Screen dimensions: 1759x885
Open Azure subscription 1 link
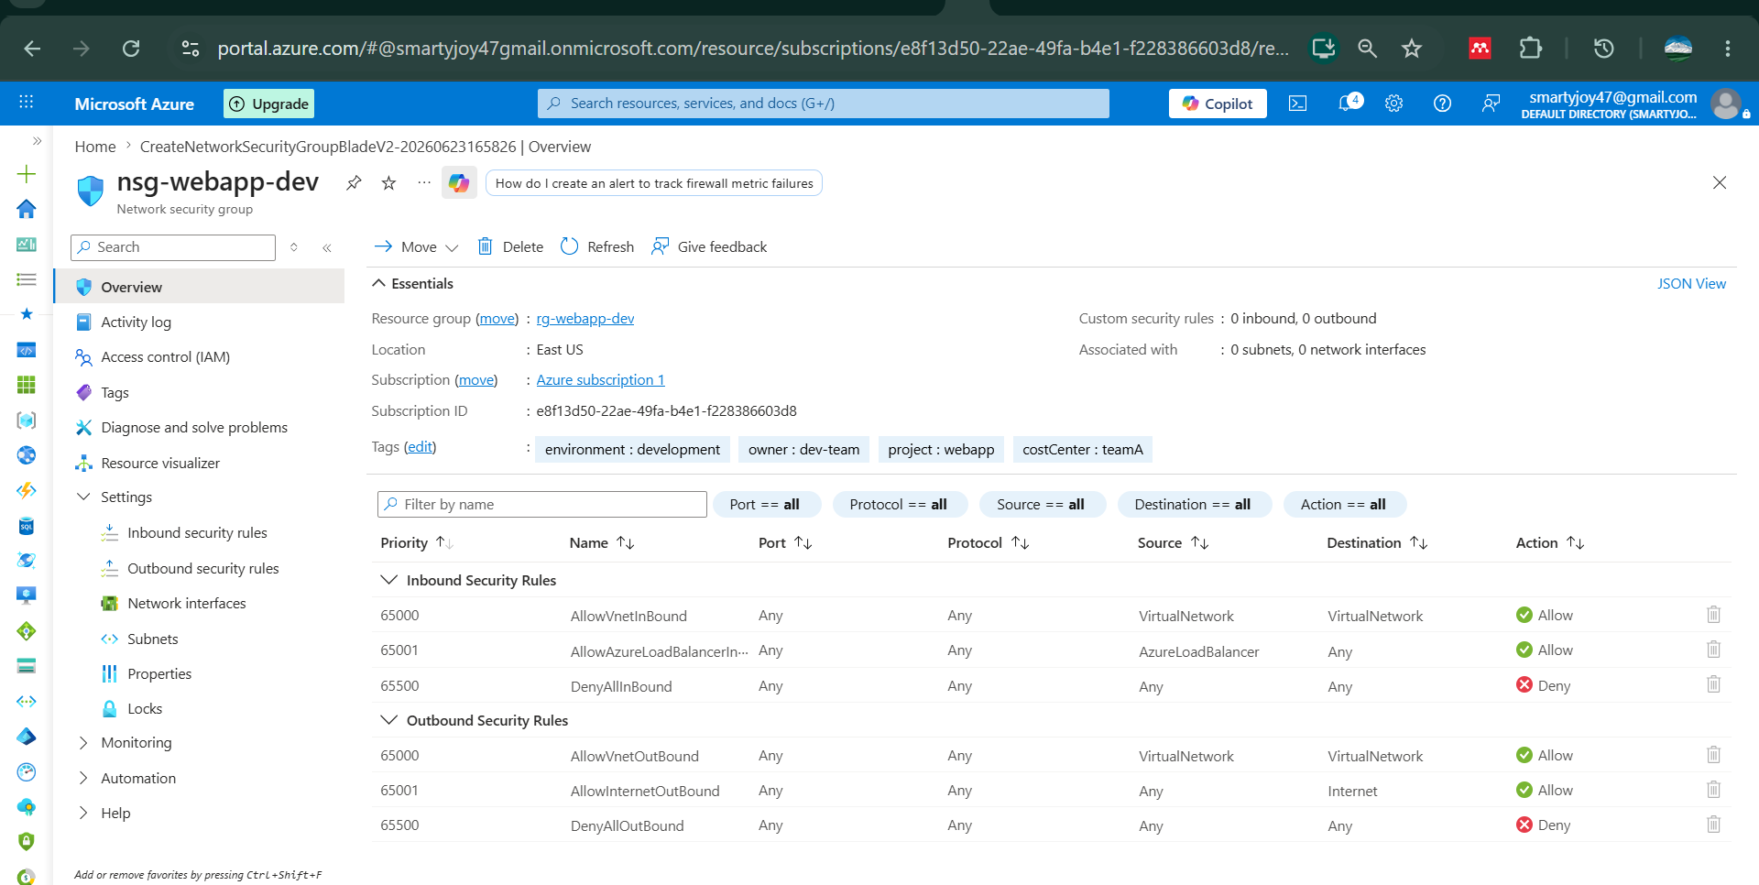pos(600,379)
